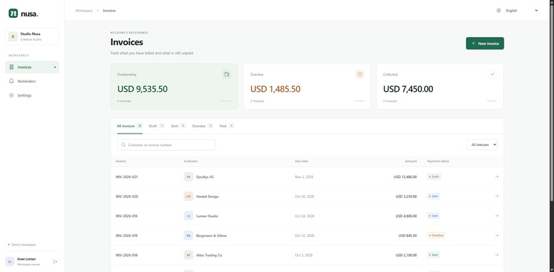Click the Invoices document icon in sidebar
The width and height of the screenshot is (554, 272).
[x=11, y=67]
